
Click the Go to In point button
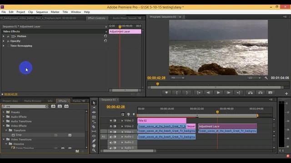click(199, 92)
